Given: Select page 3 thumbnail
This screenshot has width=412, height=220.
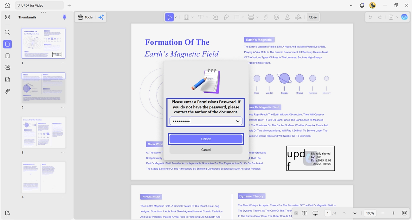Looking at the screenshot, I should click(x=43, y=133).
